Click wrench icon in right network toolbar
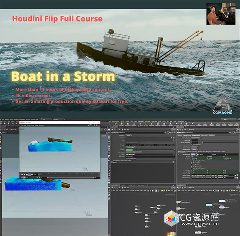The image size is (240, 236). pyautogui.click(x=214, y=191)
